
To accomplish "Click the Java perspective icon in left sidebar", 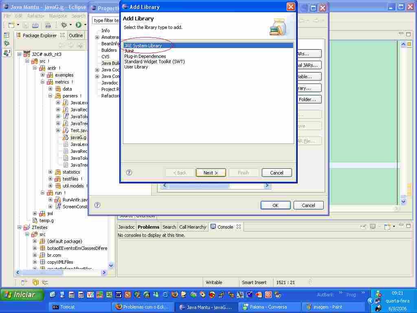I will (7, 53).
